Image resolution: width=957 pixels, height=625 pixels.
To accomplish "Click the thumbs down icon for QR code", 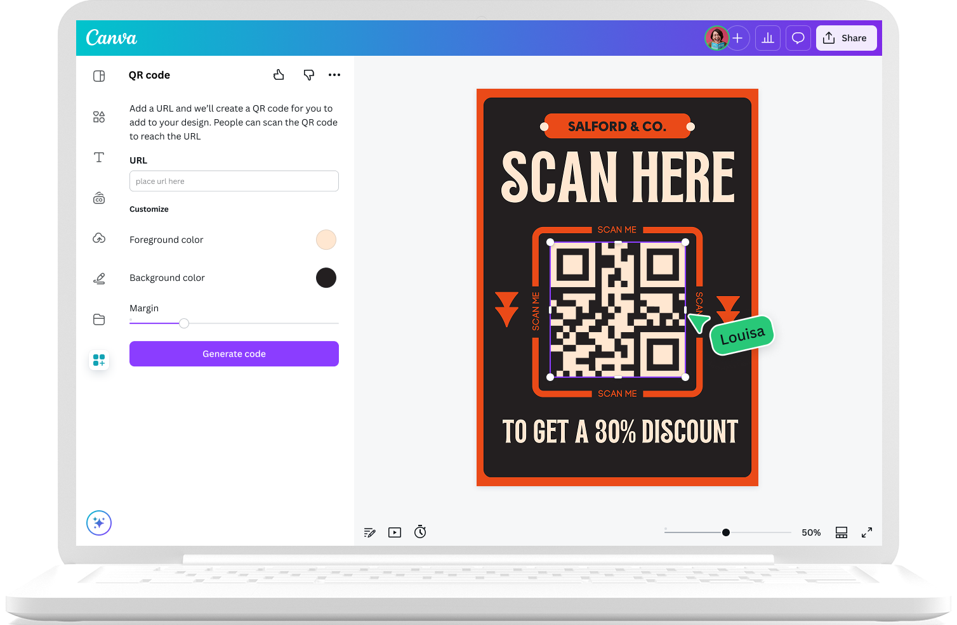I will tap(309, 75).
